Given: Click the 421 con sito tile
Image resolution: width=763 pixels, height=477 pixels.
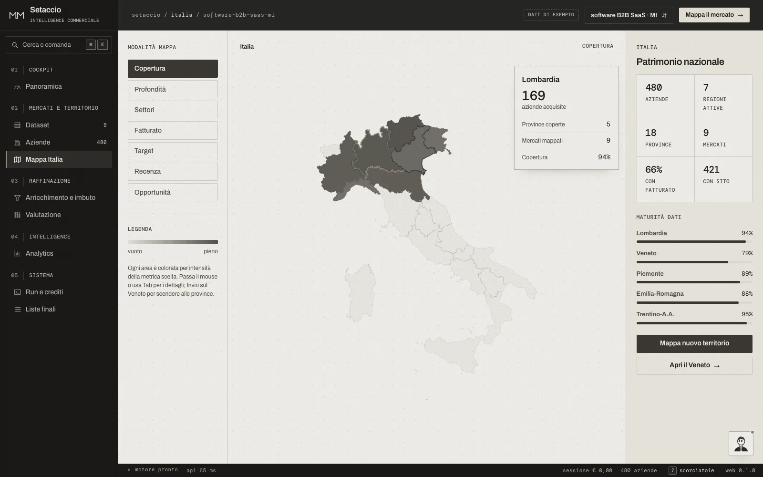Looking at the screenshot, I should click(x=723, y=179).
